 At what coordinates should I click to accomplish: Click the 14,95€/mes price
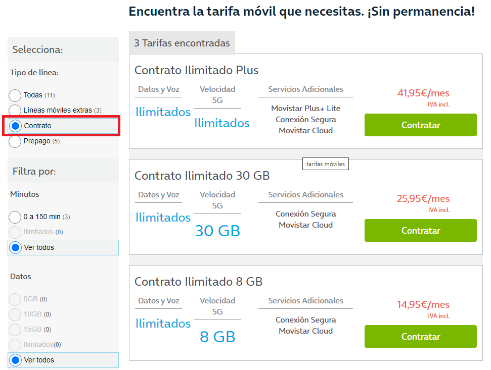click(423, 305)
